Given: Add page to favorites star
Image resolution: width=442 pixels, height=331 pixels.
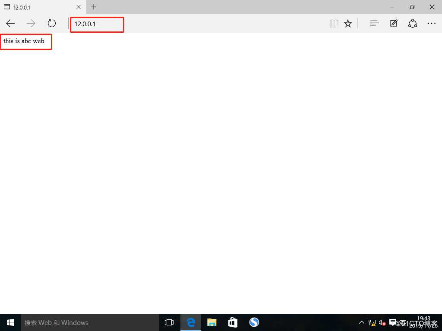Looking at the screenshot, I should 348,23.
